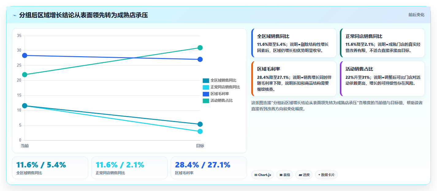Toggle the 区域毛利率 legend swatch
Screen dimensions: 437x191
pos(206,94)
